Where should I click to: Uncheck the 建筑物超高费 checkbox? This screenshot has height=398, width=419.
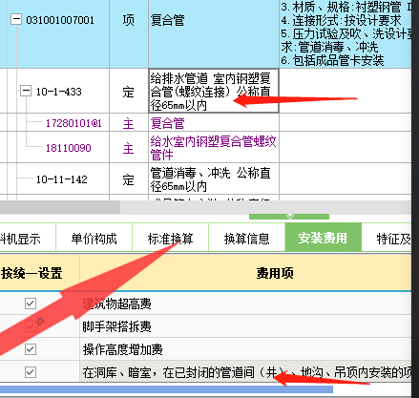tap(31, 304)
